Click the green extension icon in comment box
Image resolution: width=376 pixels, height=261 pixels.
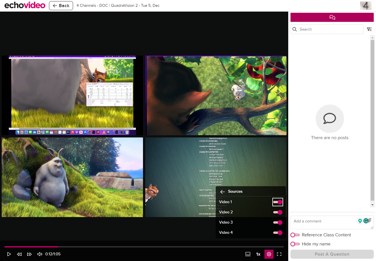click(x=360, y=221)
